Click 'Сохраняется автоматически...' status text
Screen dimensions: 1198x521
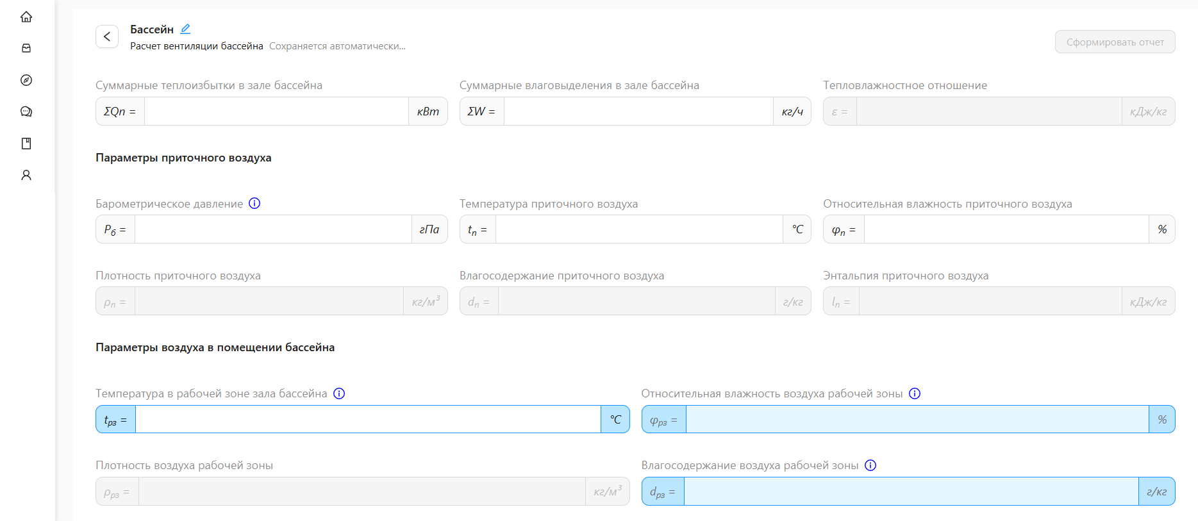337,46
